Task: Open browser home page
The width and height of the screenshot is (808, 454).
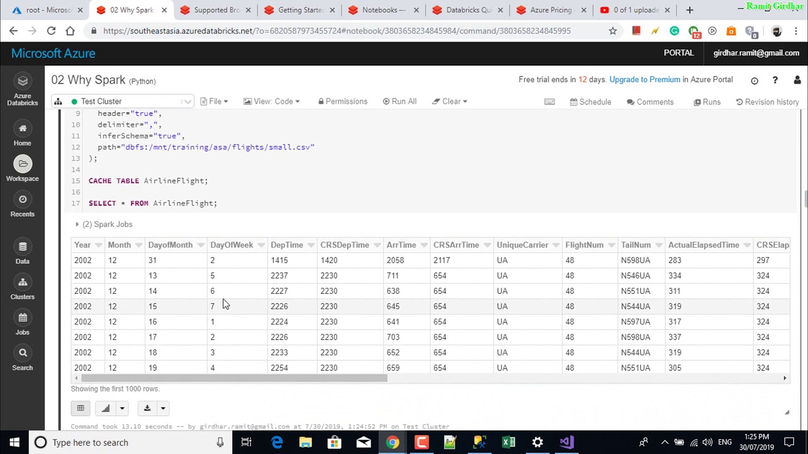Action: click(70, 31)
